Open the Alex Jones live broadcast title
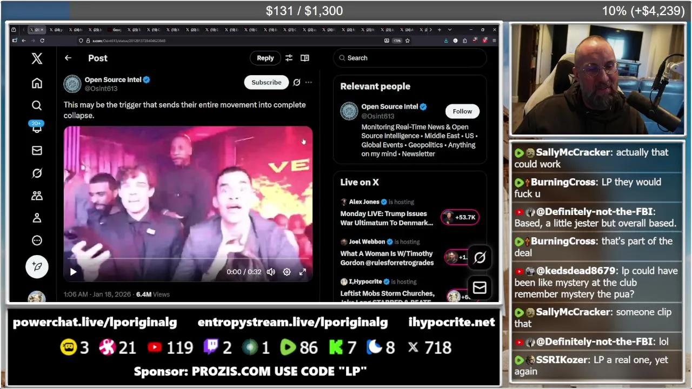This screenshot has width=692, height=389. click(387, 218)
